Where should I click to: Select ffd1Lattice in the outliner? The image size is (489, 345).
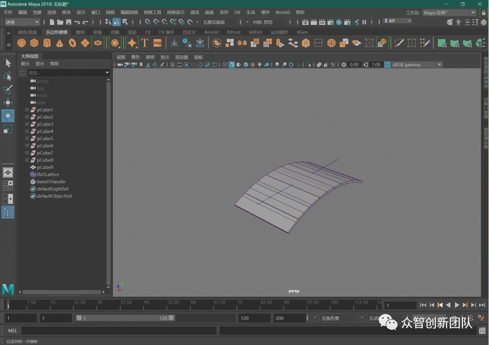(x=48, y=174)
